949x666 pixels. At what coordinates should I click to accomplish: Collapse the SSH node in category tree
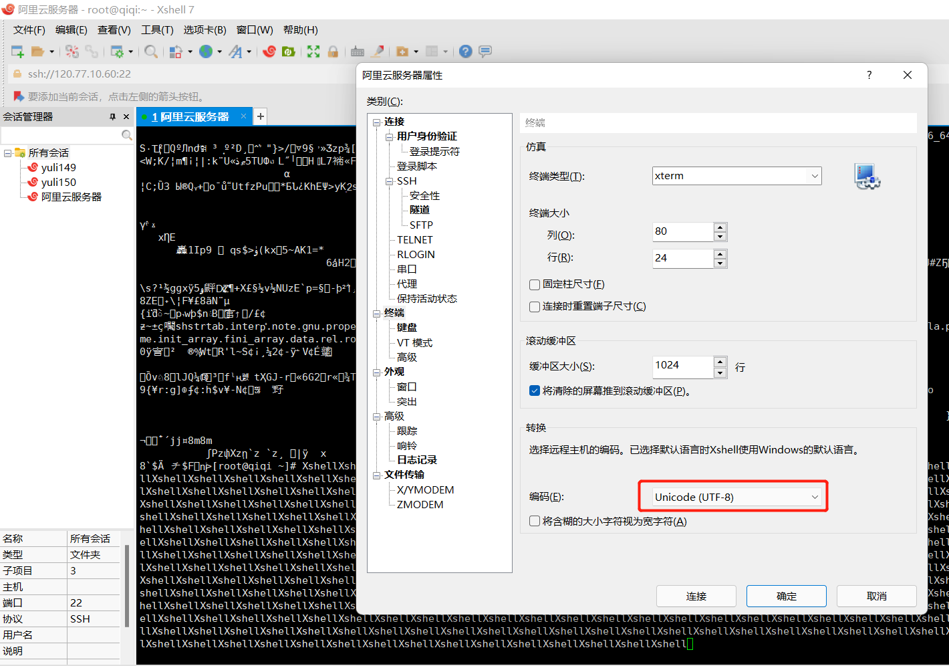(x=389, y=181)
